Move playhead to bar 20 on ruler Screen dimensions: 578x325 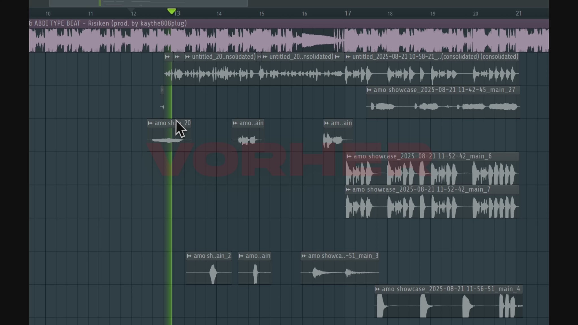476,14
